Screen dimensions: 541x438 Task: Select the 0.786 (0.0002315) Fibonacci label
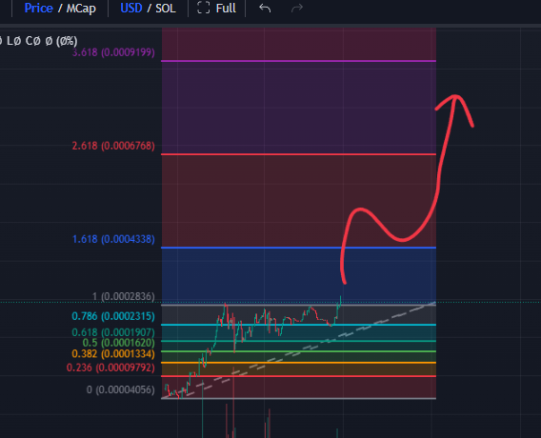(113, 316)
